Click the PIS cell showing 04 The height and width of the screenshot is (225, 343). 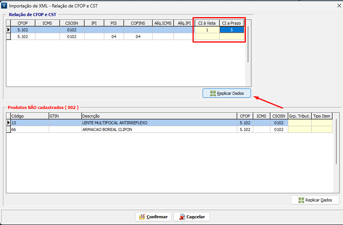pos(114,37)
